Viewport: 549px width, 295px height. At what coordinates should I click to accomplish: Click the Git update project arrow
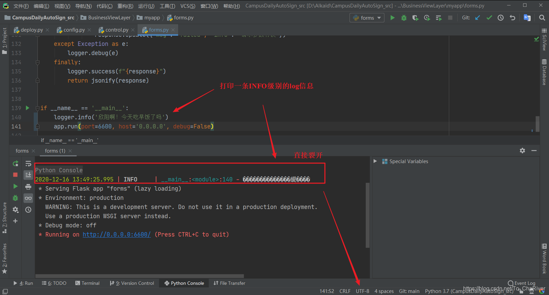477,18
